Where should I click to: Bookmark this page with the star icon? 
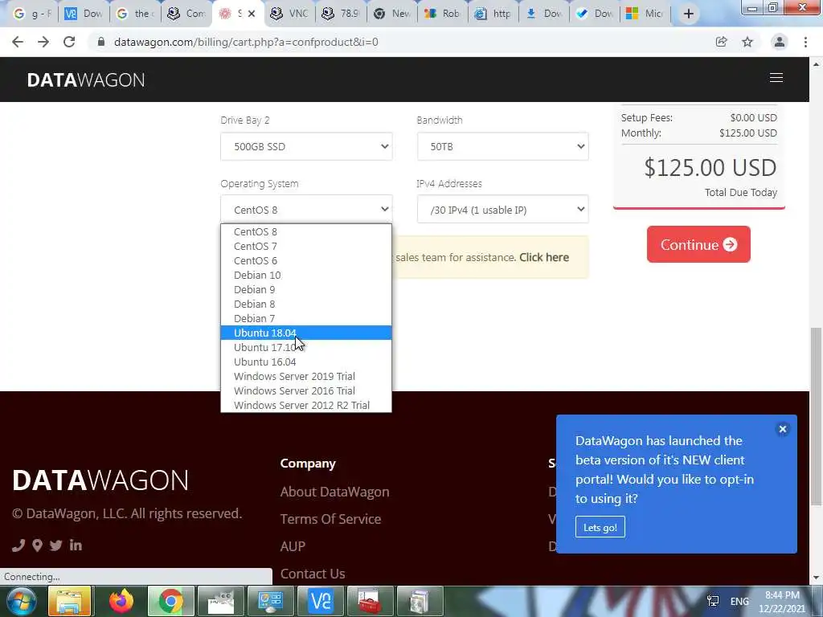pos(747,42)
